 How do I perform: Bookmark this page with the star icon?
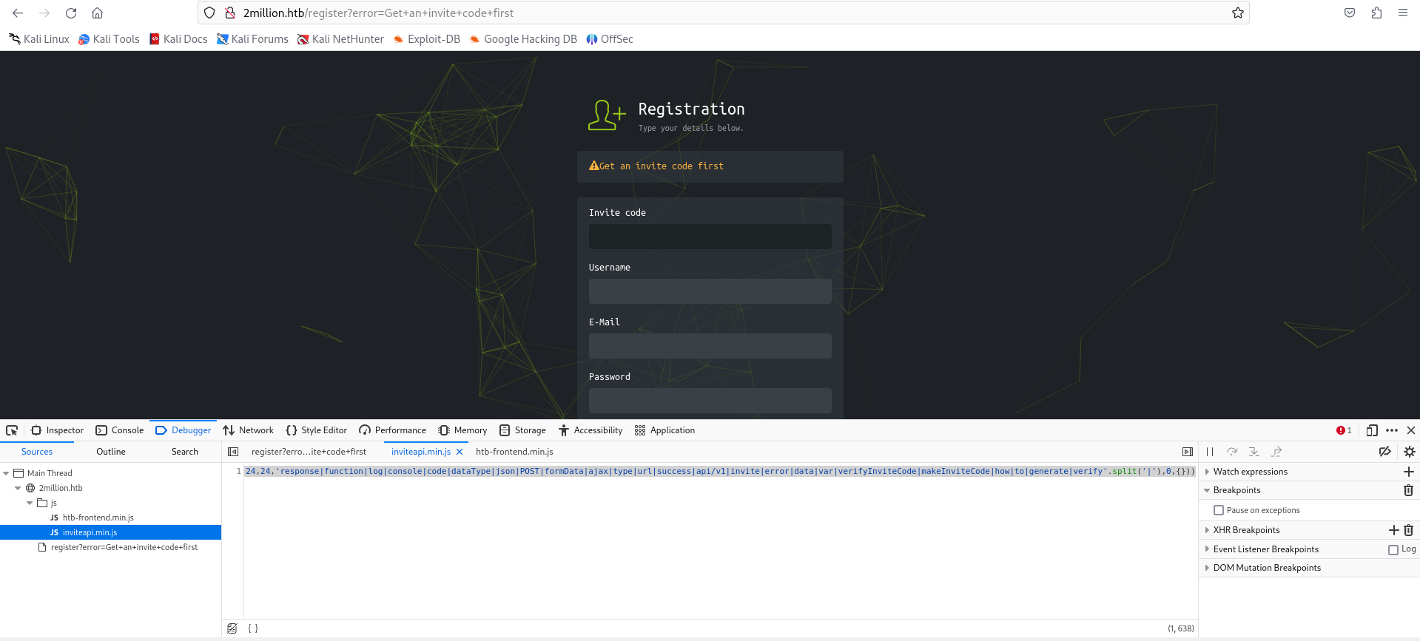pyautogui.click(x=1238, y=13)
